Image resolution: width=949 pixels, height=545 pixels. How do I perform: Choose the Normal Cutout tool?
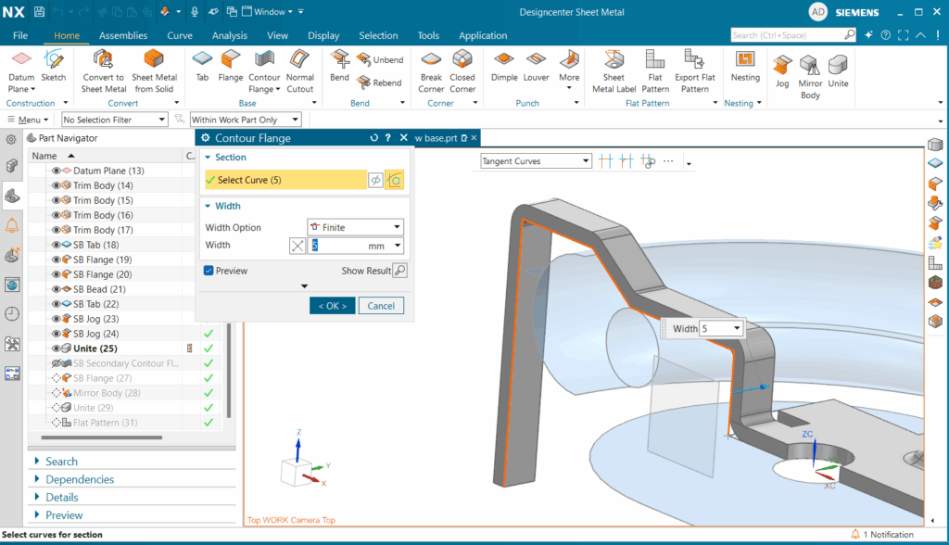(x=299, y=70)
